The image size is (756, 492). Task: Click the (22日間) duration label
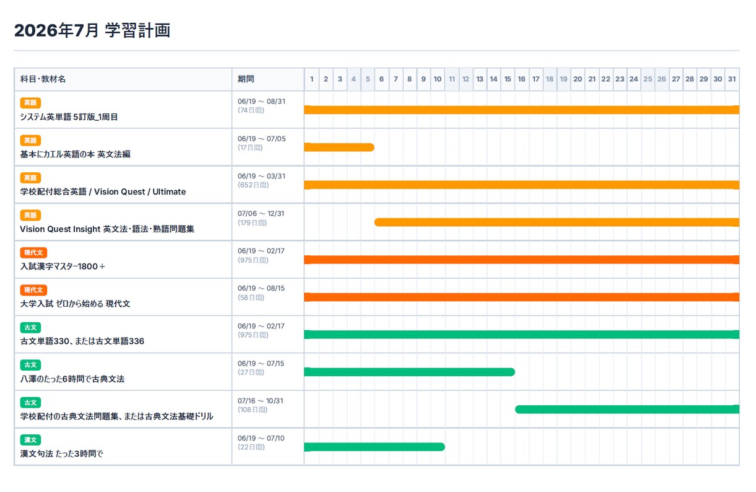(251, 447)
